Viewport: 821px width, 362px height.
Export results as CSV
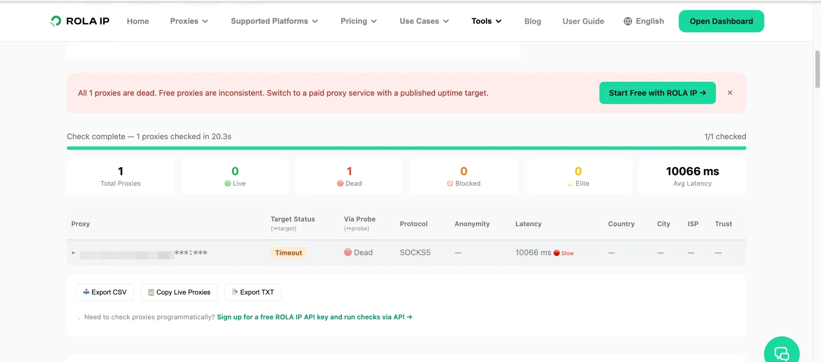(x=105, y=292)
